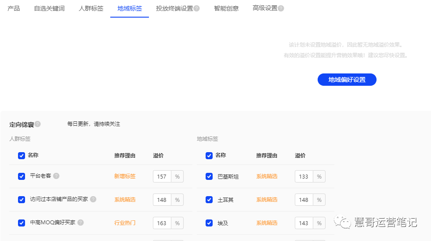The width and height of the screenshot is (431, 241).
Task: Uncheck the 访问过本店铺产品的买家 checkbox
Action: point(22,200)
